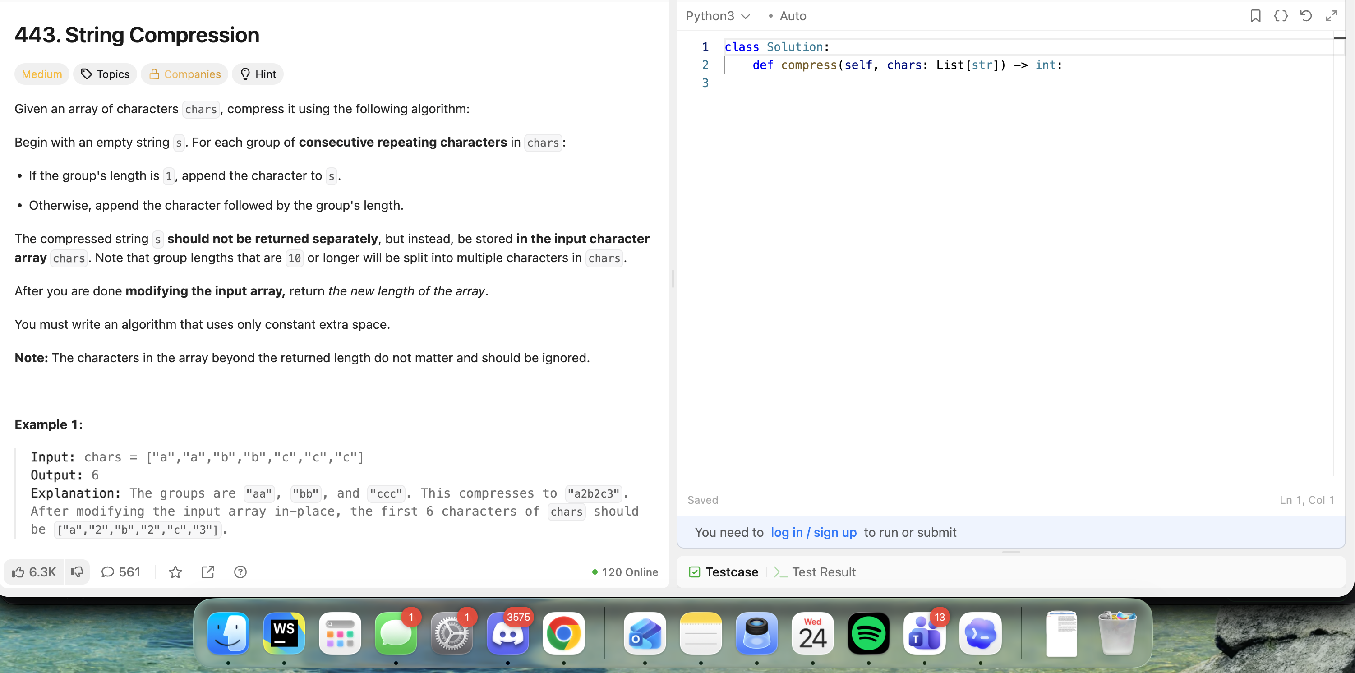Open Microsoft Teams in dock

[x=924, y=633]
